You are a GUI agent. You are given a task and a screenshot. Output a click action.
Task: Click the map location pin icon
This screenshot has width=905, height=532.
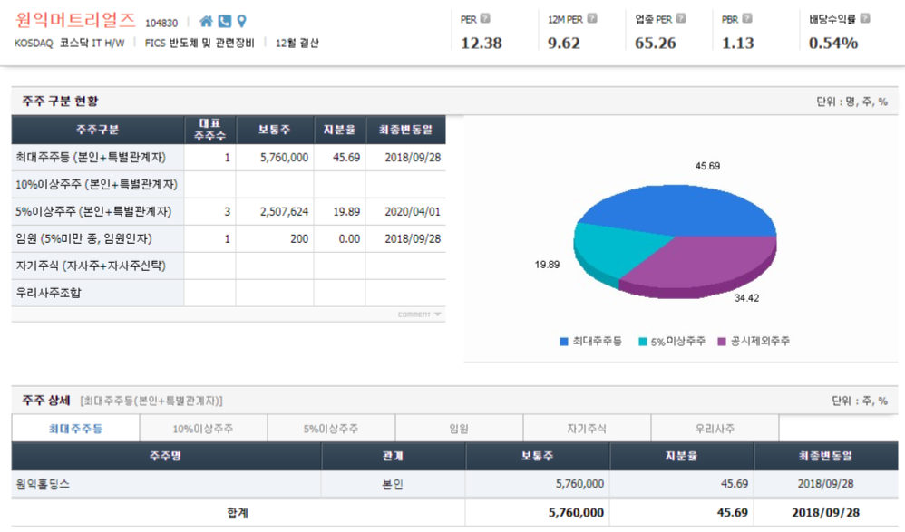(x=242, y=22)
